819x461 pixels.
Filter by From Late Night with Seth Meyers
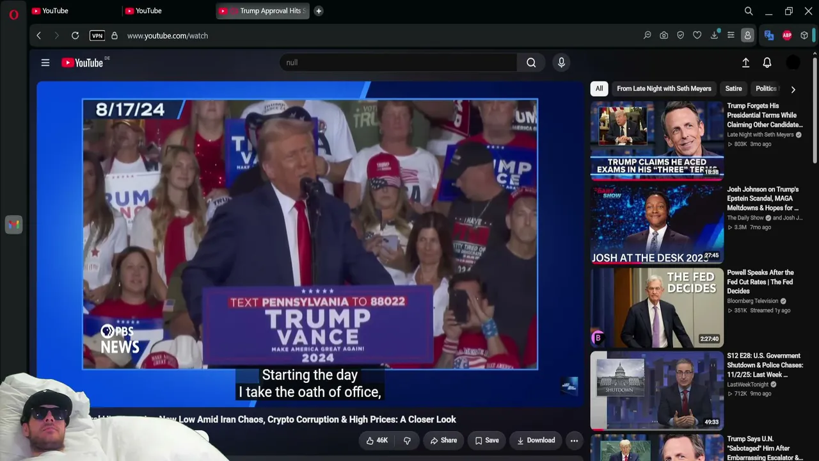tap(664, 89)
